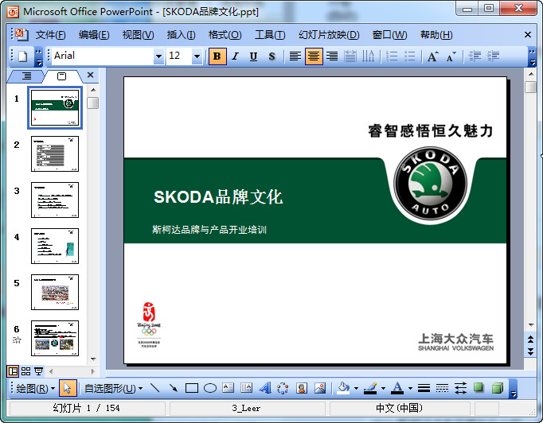Open the 绘图(R) drawing menu
This screenshot has width=543, height=423.
(35, 389)
